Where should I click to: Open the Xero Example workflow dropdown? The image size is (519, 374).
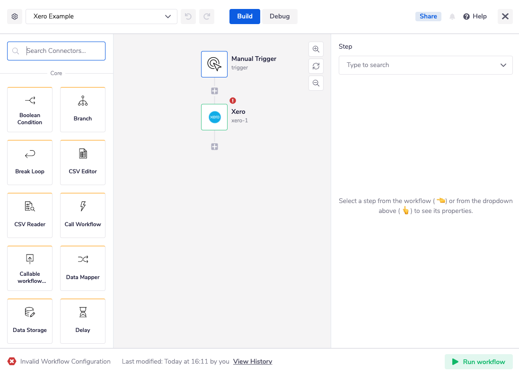[x=101, y=16]
